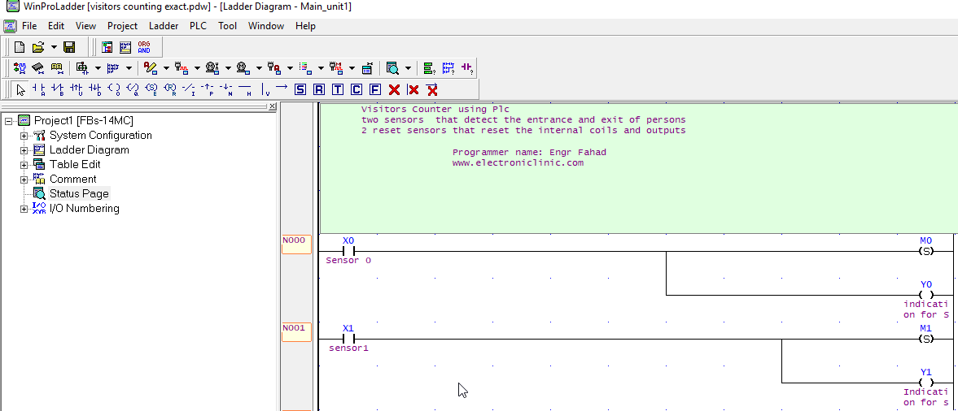Open the dropdown arrow beside Open folder
958x411 pixels.
54,47
